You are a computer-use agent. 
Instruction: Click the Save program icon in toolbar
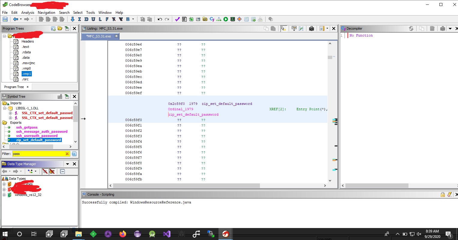tap(5, 19)
